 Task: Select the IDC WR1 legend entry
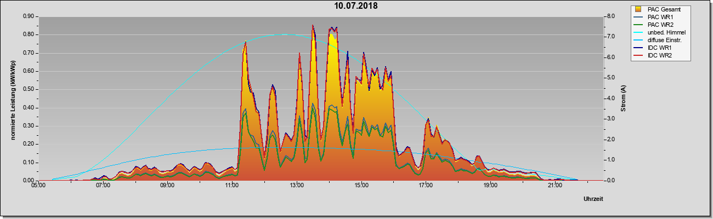point(656,48)
